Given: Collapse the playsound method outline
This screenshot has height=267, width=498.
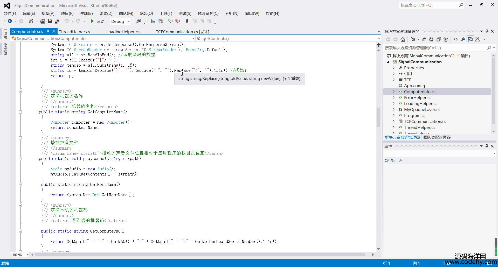Looking at the screenshot, I should coord(20,159).
